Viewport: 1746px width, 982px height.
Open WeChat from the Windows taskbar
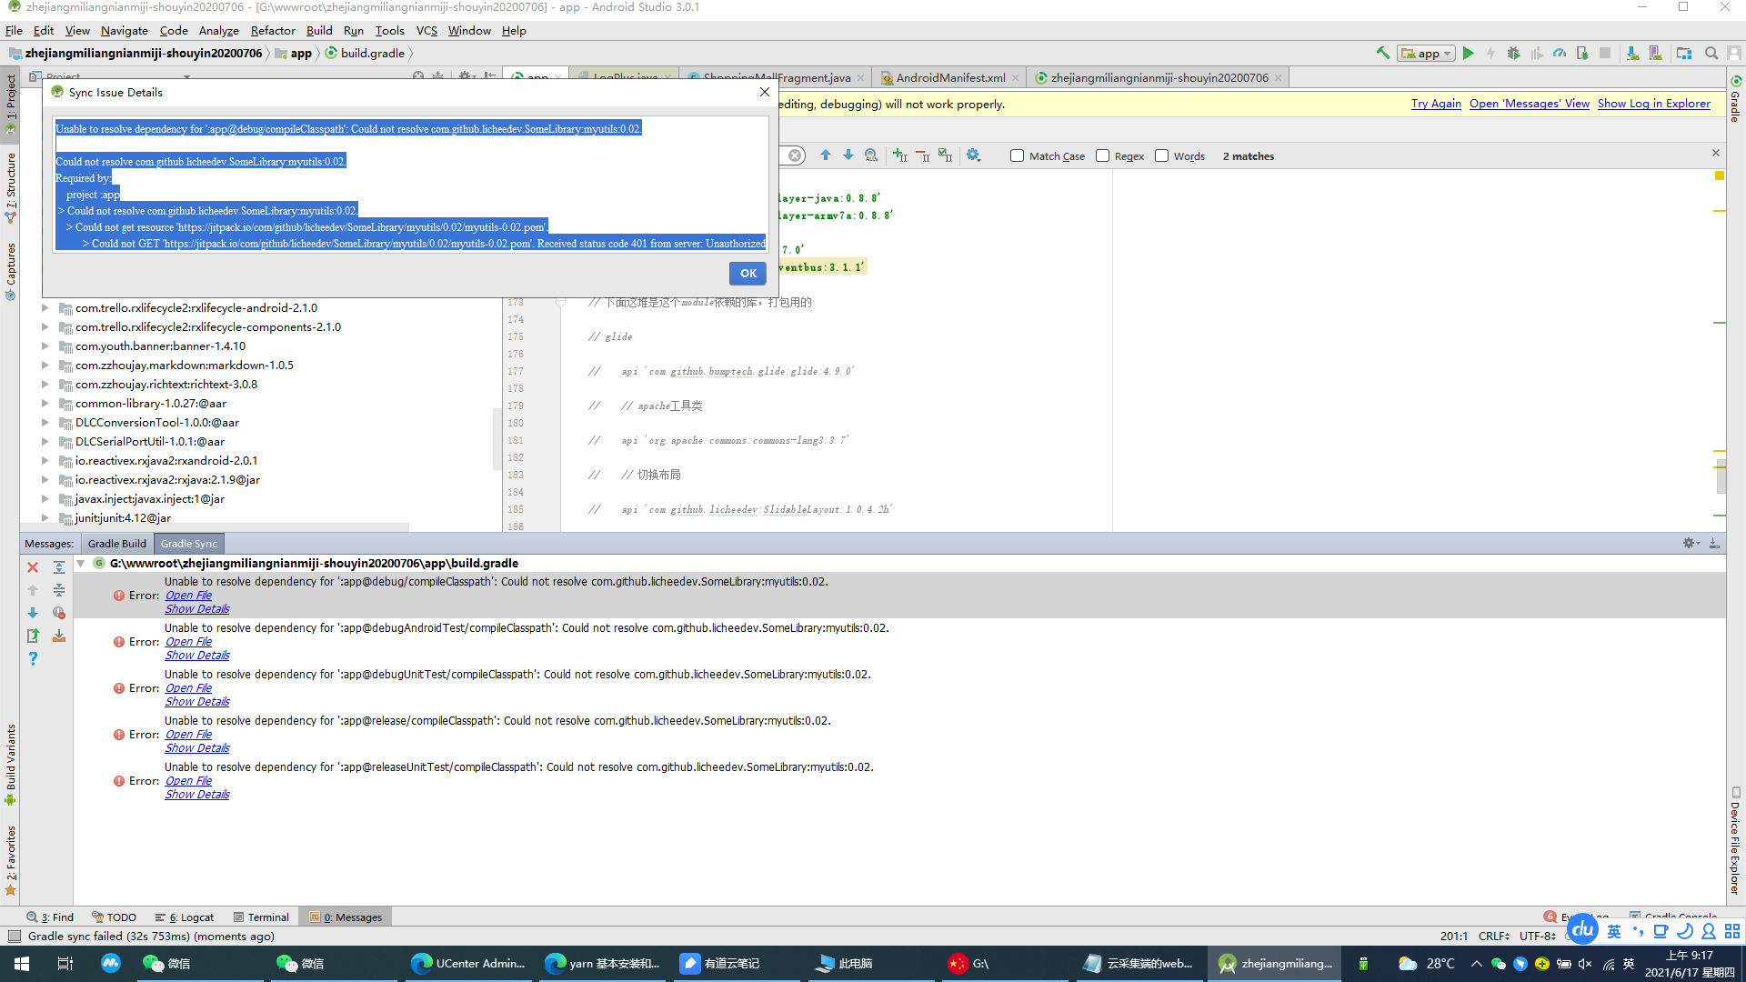(x=166, y=964)
